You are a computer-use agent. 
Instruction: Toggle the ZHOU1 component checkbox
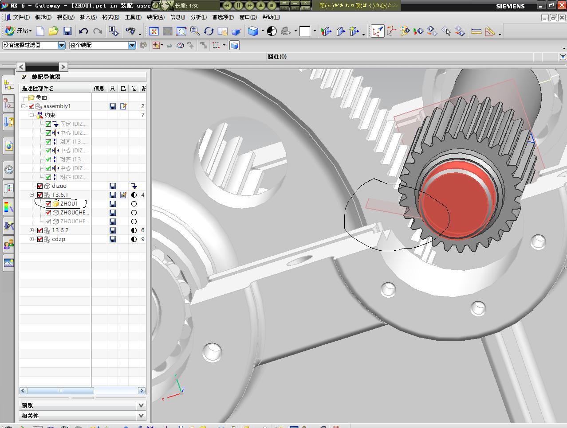48,204
